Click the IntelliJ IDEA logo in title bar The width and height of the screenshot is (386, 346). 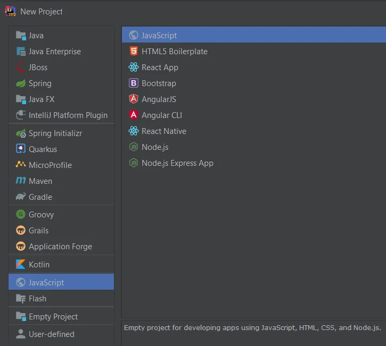point(10,11)
